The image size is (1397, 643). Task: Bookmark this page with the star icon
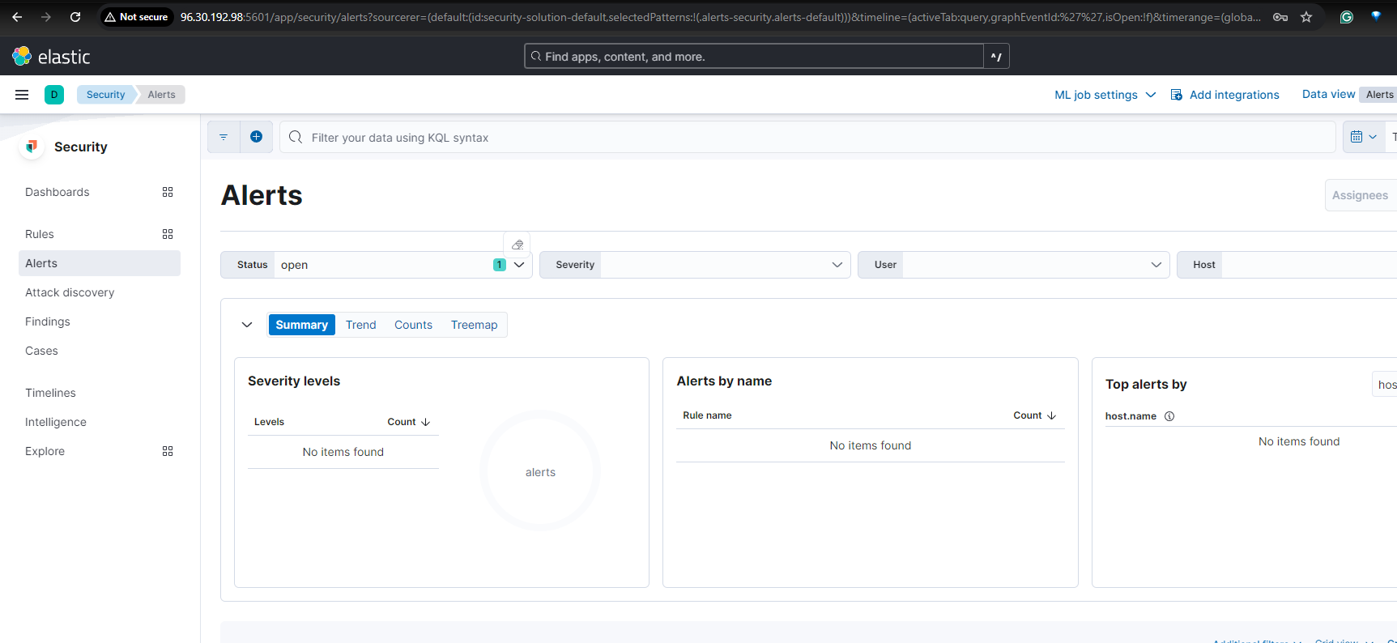click(x=1306, y=17)
